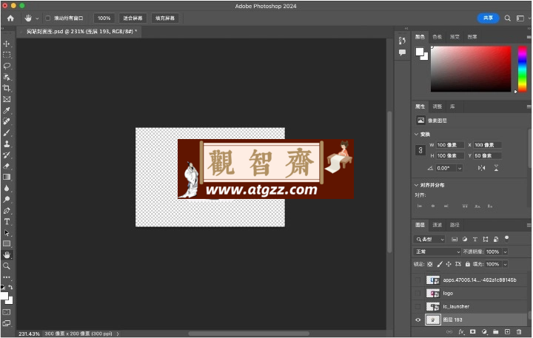533x338 pixels.
Task: Select the Object Selection tool
Action: (7, 77)
